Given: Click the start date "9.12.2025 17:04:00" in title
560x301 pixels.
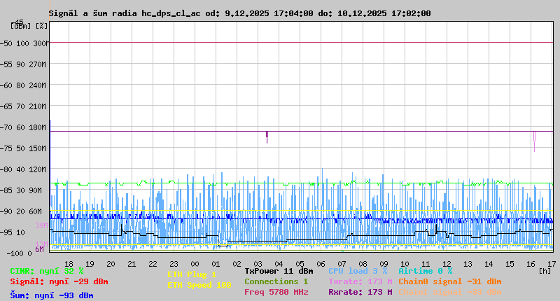Looking at the screenshot, I should tap(269, 13).
